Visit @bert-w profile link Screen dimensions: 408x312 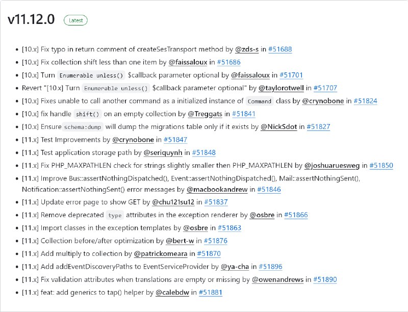click(x=180, y=241)
